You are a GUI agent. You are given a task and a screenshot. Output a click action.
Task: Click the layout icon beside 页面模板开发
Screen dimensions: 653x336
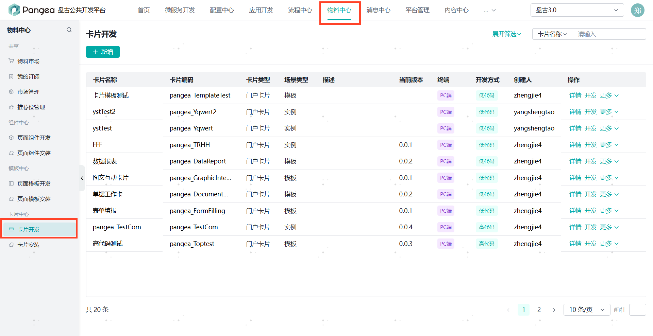pyautogui.click(x=11, y=183)
